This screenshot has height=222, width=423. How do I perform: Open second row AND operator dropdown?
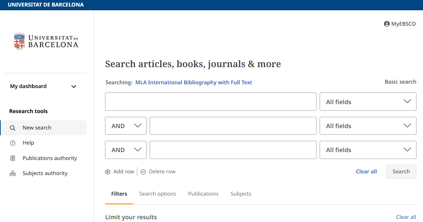[126, 126]
